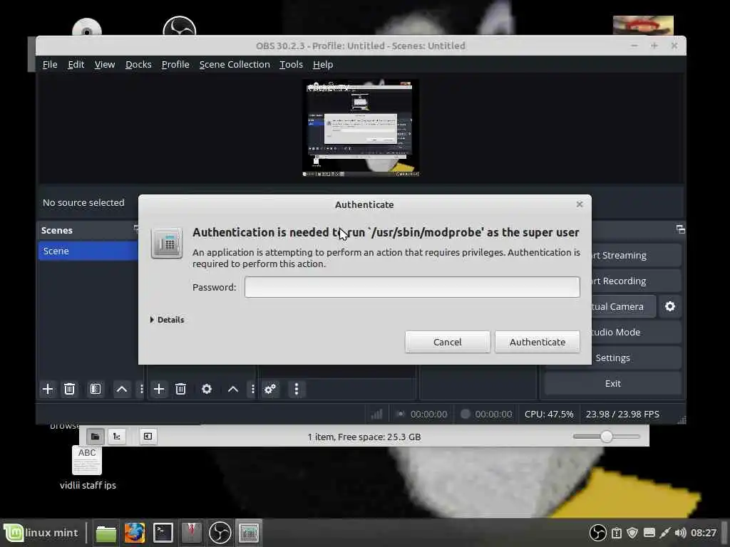Toggle file manager places sidebar icon
Viewport: 730px width, 547px height.
pyautogui.click(x=95, y=437)
